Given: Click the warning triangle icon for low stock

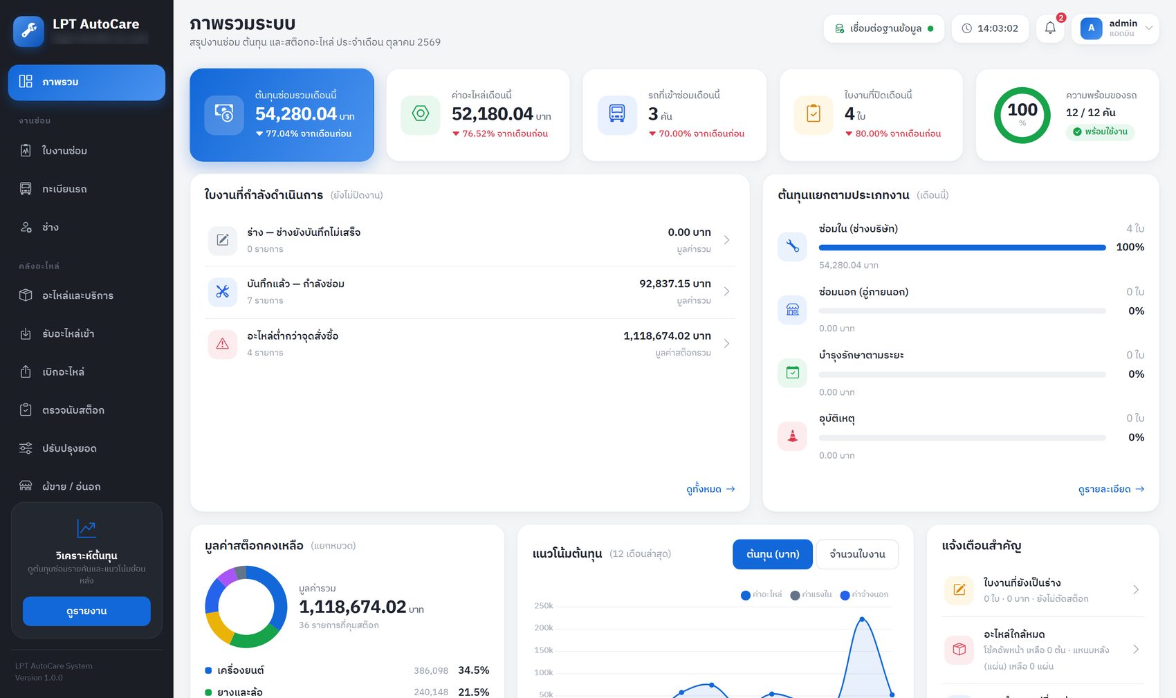Looking at the screenshot, I should coord(223,344).
